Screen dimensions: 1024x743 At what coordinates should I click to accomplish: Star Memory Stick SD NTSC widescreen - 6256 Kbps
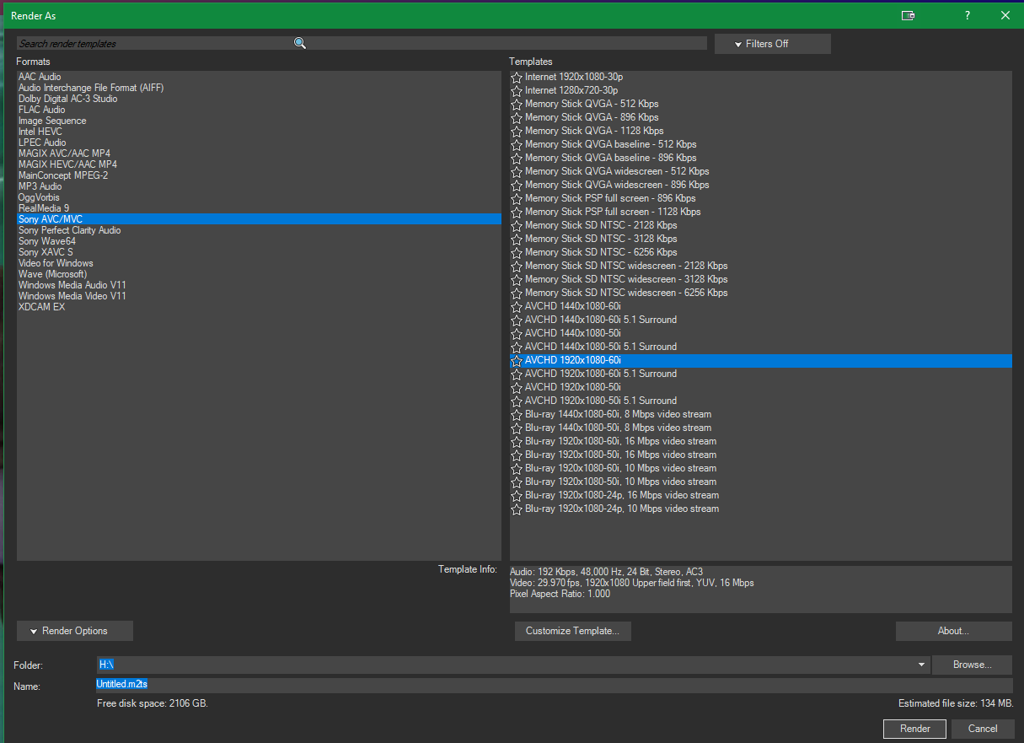pyautogui.click(x=517, y=293)
